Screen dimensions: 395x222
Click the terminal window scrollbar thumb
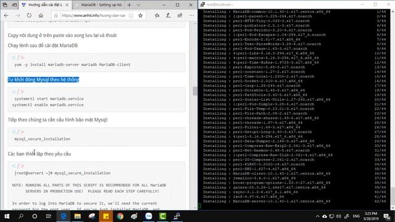393,197
